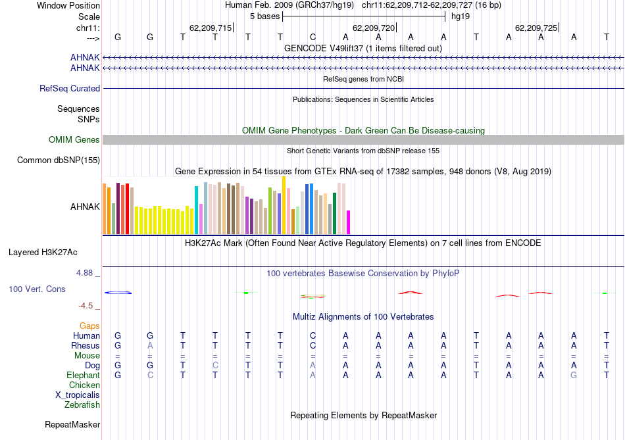
Task: Click the hg19 label beside scale bar
Action: coord(461,16)
